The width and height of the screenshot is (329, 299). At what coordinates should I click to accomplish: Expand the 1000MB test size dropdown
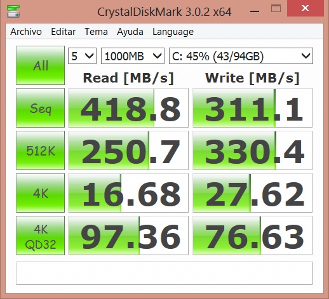tap(133, 56)
